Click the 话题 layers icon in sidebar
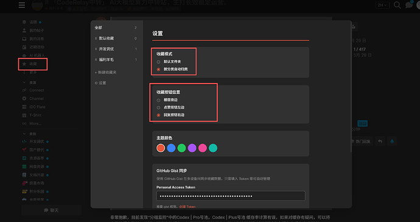Image resolution: width=420 pixels, height=222 pixels. click(24, 22)
